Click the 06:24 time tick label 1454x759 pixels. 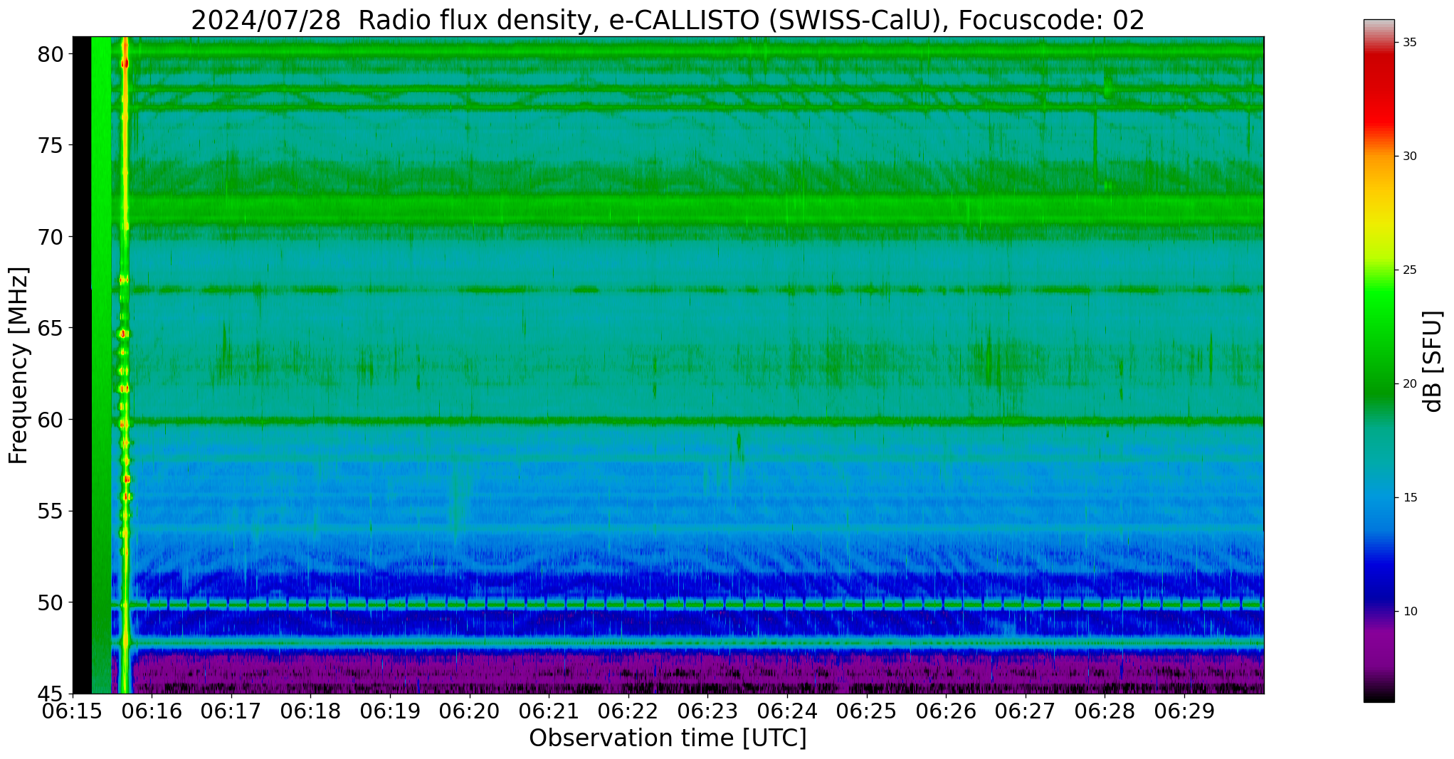[787, 711]
